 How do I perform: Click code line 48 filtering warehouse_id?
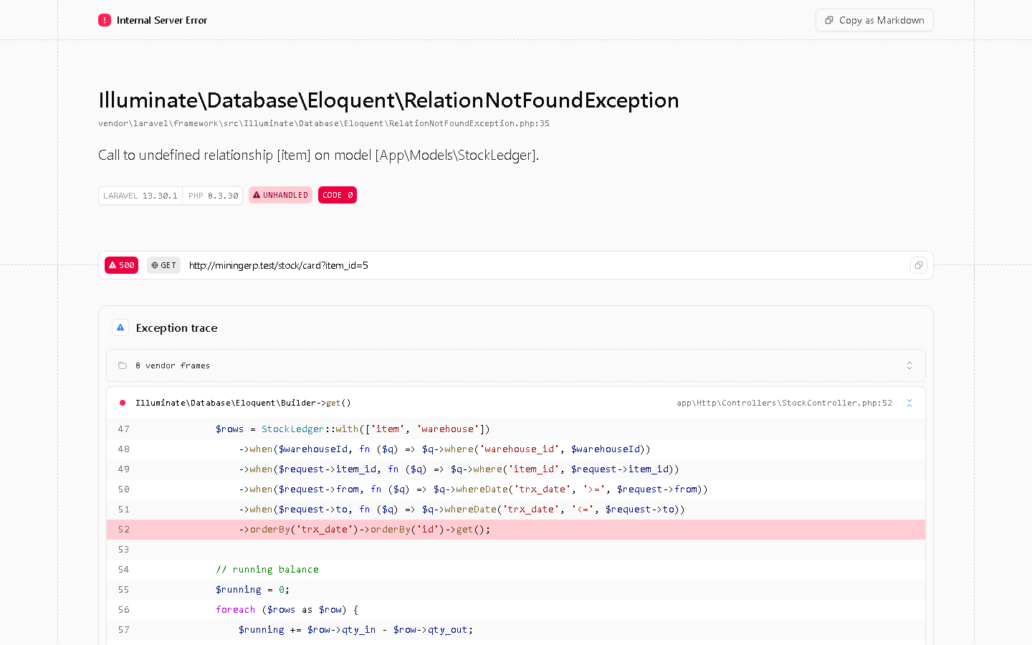[516, 449]
